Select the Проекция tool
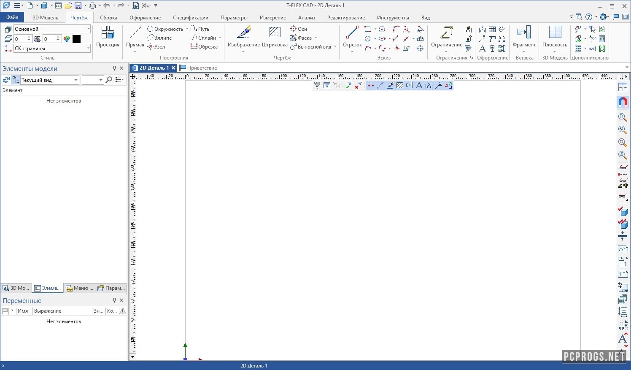 (x=108, y=36)
